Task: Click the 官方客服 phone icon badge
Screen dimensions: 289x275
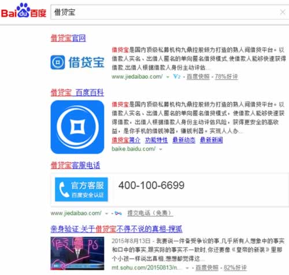Action: [x=81, y=189]
